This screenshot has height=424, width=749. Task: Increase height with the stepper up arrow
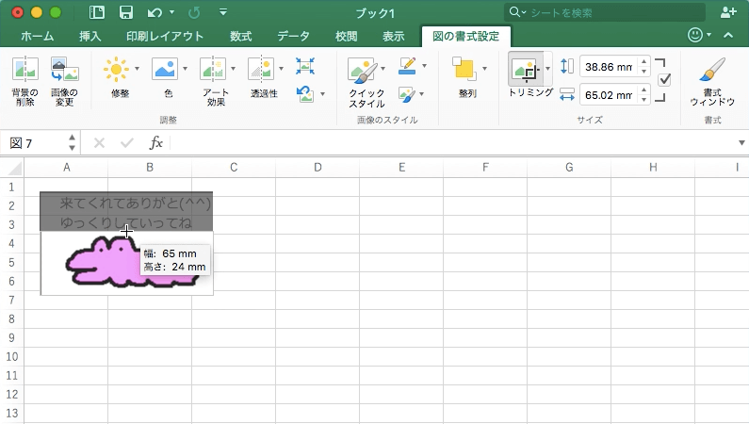(x=643, y=61)
